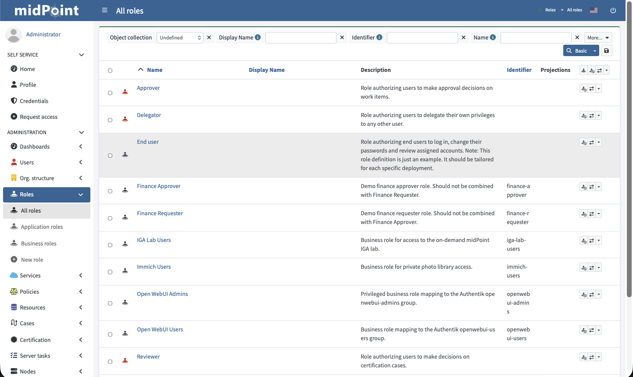Click the double-arrows icon in Approver row
The width and height of the screenshot is (633, 377).
coord(591,89)
